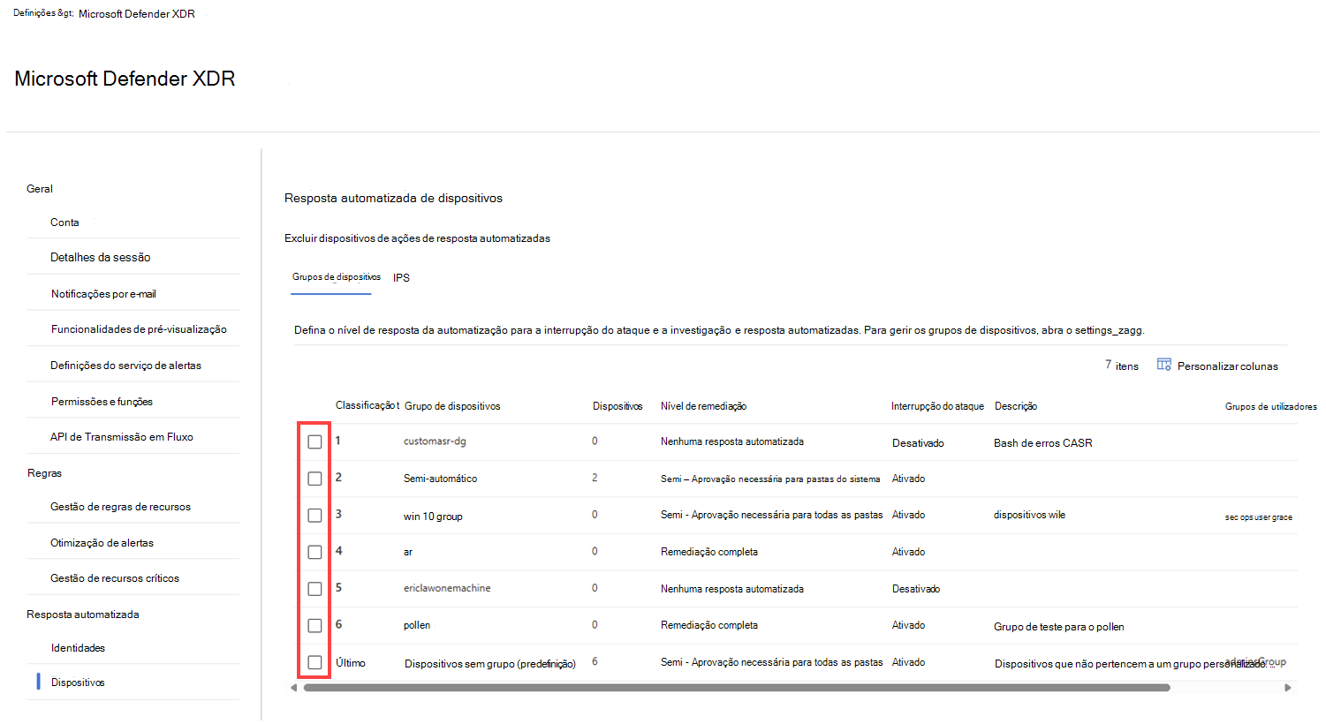Check the Dispositivos sem grupo row checkbox
This screenshot has width=1326, height=724.
point(314,662)
